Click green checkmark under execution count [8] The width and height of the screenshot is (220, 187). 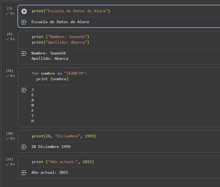(x=7, y=39)
